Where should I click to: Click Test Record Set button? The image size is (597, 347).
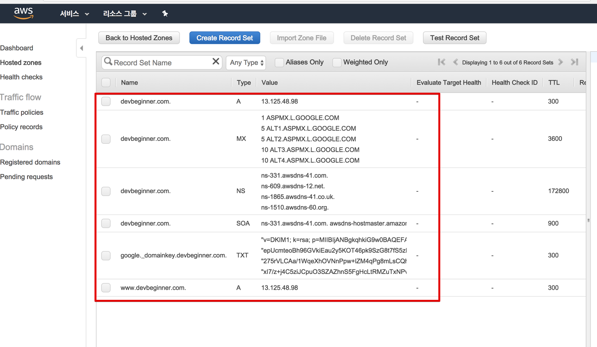click(455, 38)
